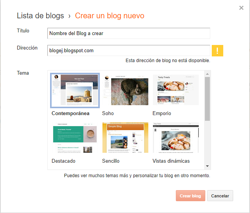The height and width of the screenshot is (213, 250).
Task: Click the Emporio theme label
Action: pos(162,113)
